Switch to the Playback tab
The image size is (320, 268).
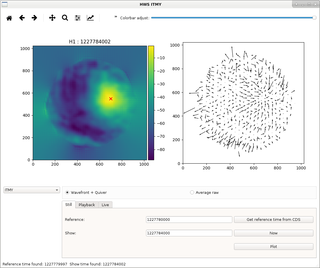pyautogui.click(x=87, y=205)
